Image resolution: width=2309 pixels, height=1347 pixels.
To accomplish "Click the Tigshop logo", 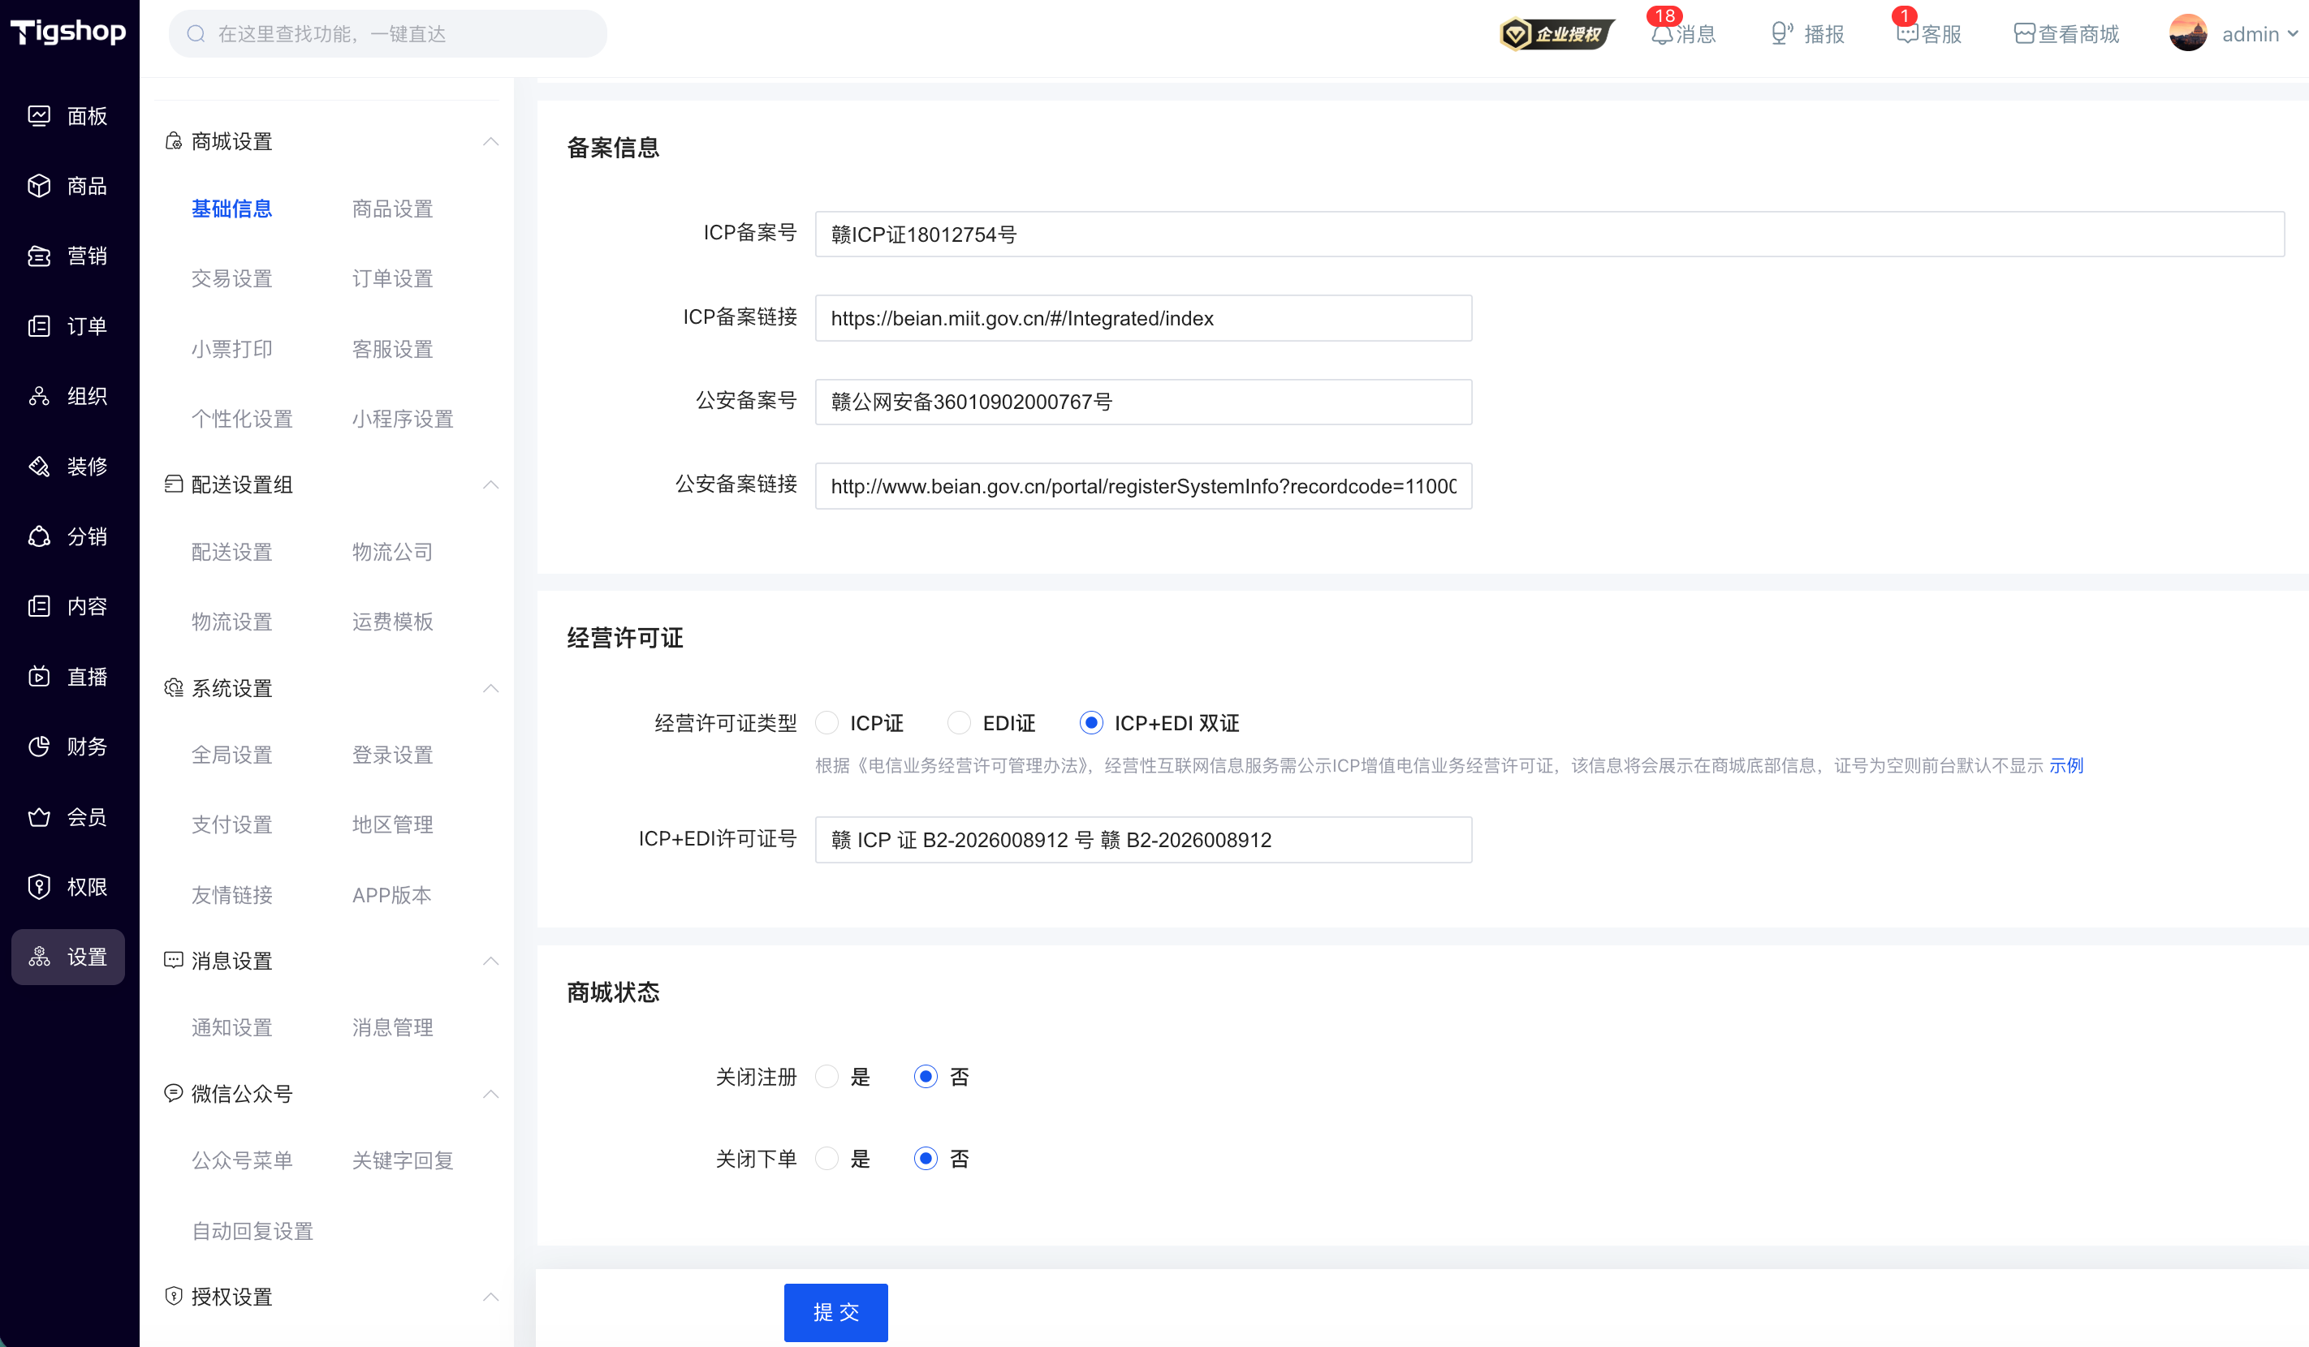I will pyautogui.click(x=68, y=32).
